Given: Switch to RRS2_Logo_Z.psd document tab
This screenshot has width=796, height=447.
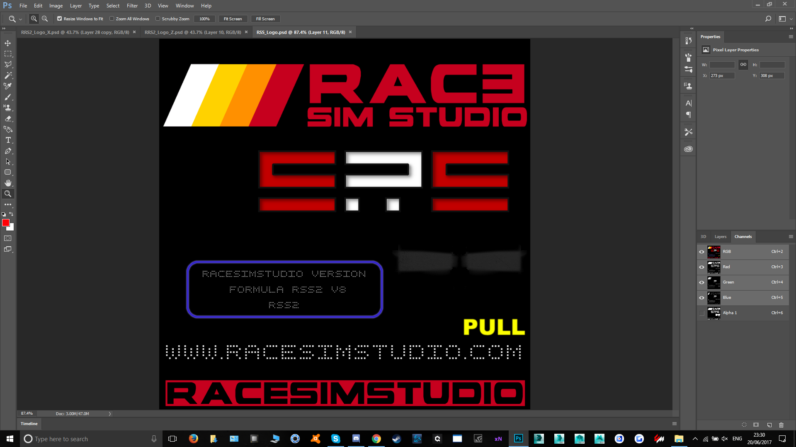Looking at the screenshot, I should coord(193,32).
